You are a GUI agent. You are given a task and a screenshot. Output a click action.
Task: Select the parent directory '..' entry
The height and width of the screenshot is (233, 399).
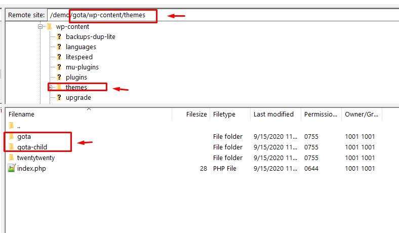(19, 126)
